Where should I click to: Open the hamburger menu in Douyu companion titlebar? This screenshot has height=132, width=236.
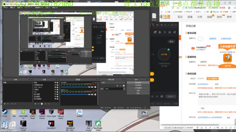point(165,25)
